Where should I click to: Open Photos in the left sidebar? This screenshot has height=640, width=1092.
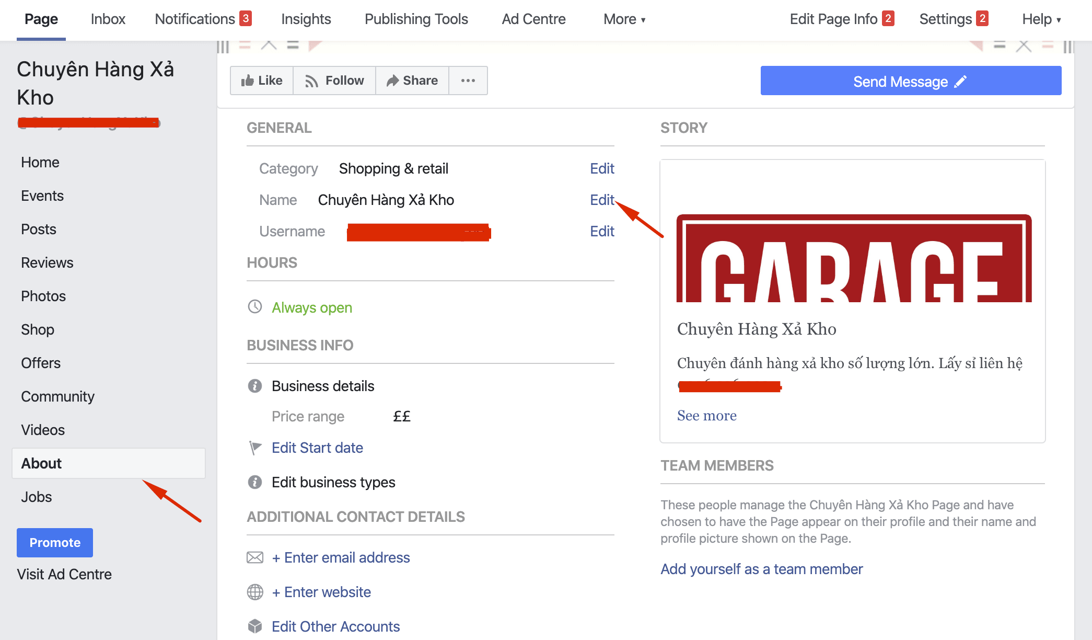(x=43, y=296)
